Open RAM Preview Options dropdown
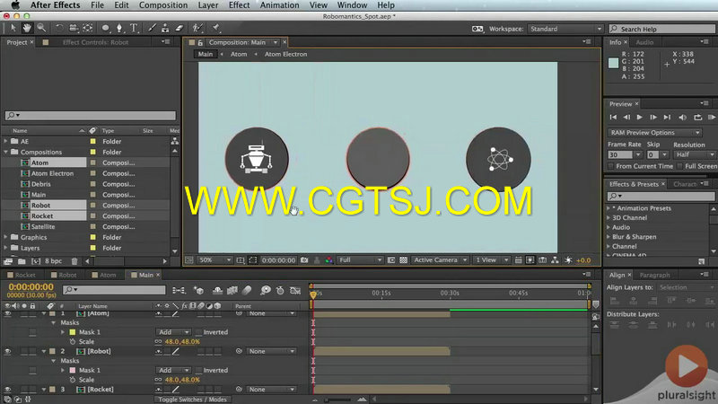This screenshot has height=404, width=718. [x=655, y=132]
